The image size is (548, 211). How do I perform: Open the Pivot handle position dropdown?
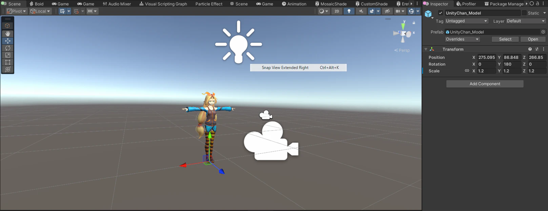pyautogui.click(x=17, y=11)
